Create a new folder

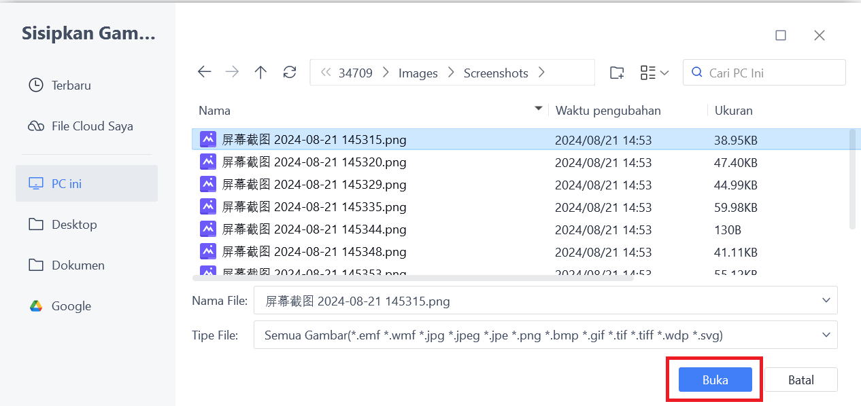(617, 73)
